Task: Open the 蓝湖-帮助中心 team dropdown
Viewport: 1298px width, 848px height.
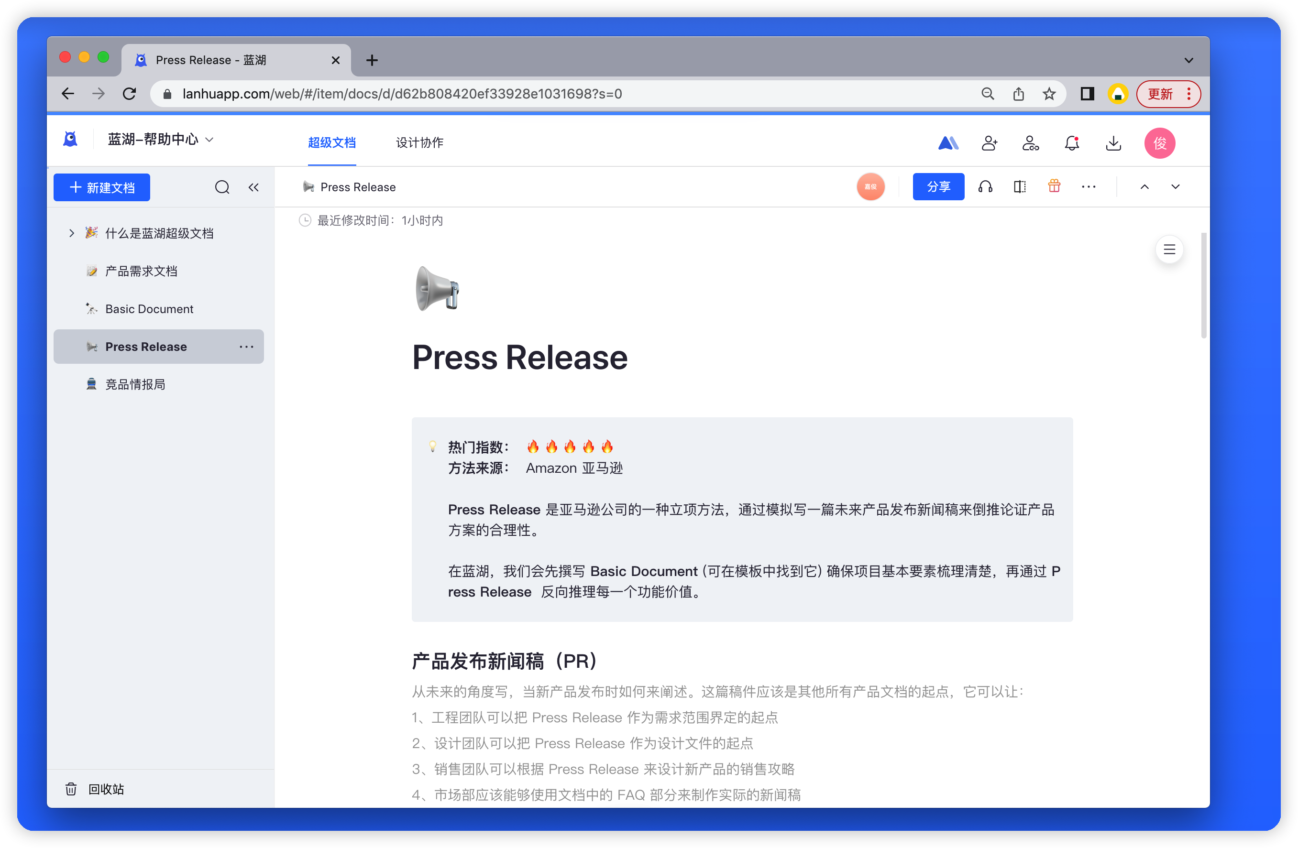Action: click(x=160, y=140)
